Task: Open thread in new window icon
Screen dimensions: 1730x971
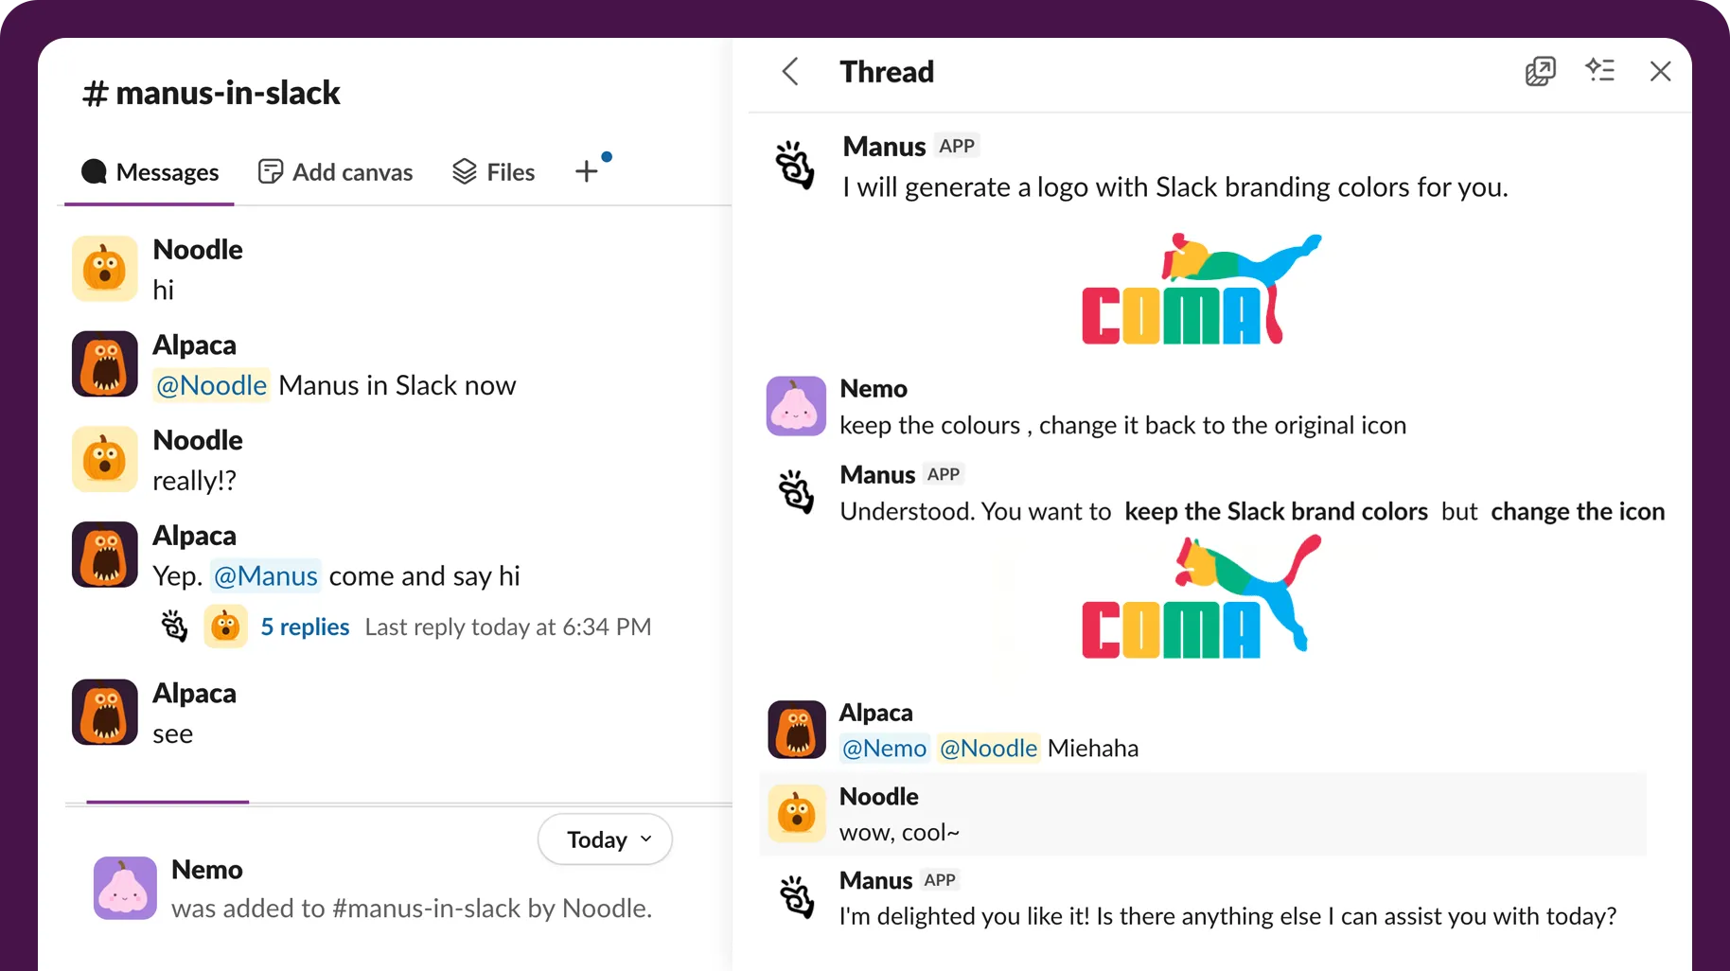Action: tap(1540, 72)
